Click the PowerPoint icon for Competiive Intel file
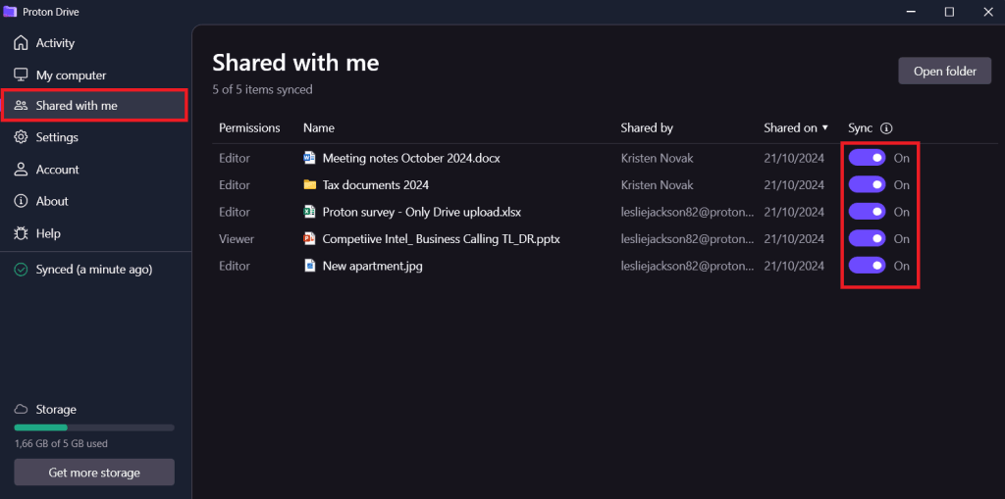The width and height of the screenshot is (1005, 499). (309, 238)
